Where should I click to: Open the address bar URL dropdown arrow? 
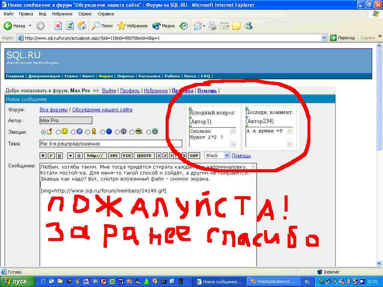324,38
